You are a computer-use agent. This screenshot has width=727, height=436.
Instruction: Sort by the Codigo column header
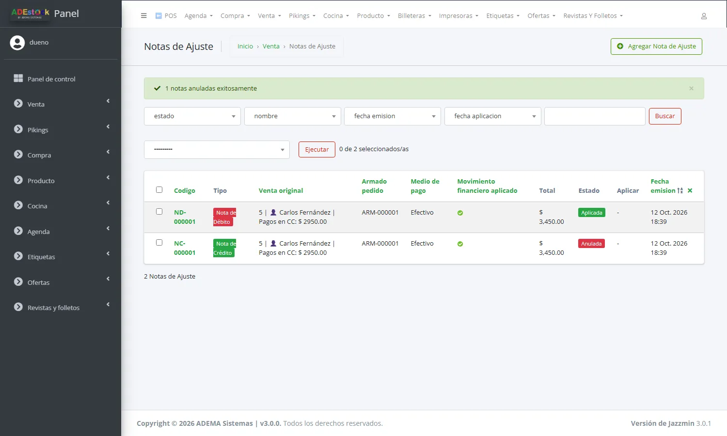pyautogui.click(x=185, y=191)
